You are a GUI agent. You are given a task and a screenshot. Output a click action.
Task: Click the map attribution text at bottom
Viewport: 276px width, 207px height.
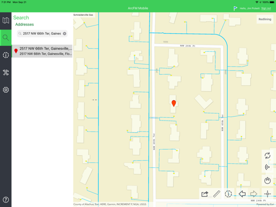point(109,204)
